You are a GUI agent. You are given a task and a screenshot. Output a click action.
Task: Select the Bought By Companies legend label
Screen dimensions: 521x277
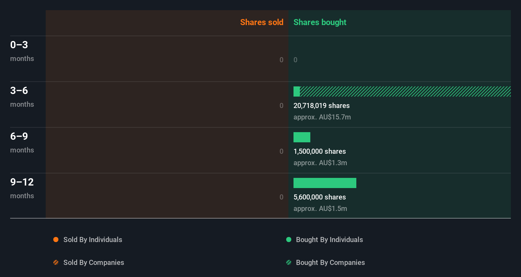pos(330,263)
